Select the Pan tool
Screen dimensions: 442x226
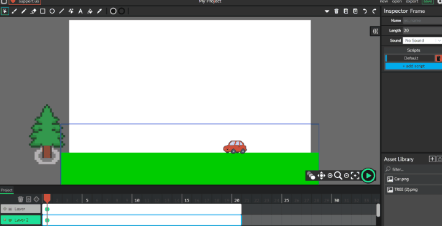pyautogui.click(x=321, y=176)
